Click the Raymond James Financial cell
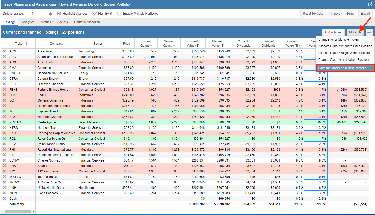This screenshot has width=375, height=215. coord(56,155)
